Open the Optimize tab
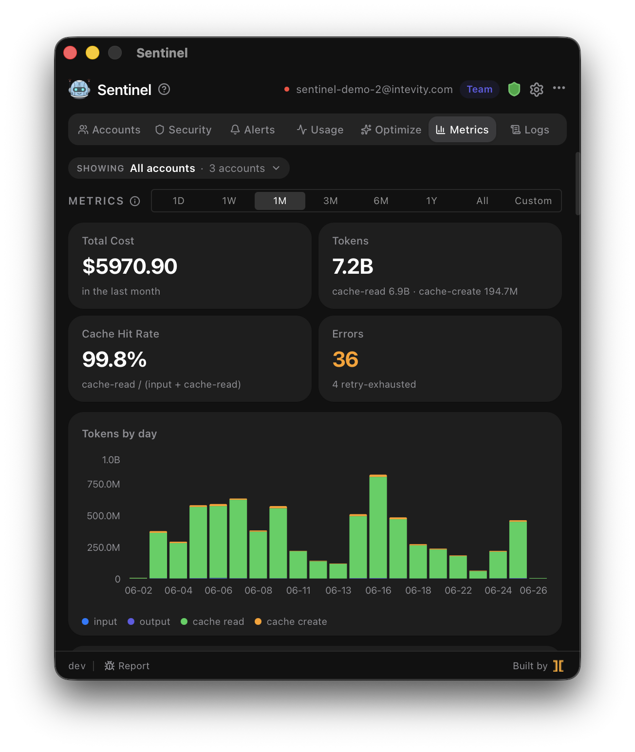Screen dimensions: 635x752 click(391, 130)
